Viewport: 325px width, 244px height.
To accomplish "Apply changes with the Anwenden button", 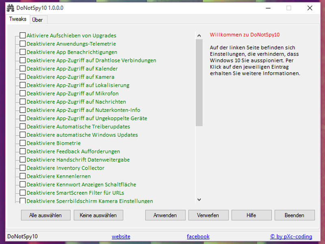I will coord(165,215).
